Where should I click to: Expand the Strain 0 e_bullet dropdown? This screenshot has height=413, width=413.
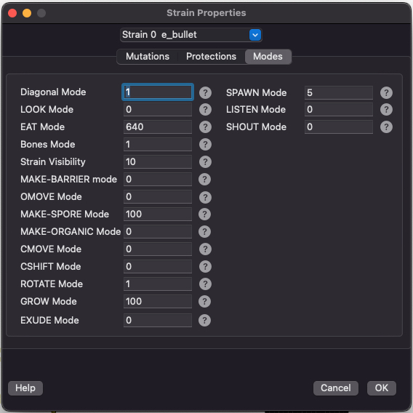[x=191, y=35]
